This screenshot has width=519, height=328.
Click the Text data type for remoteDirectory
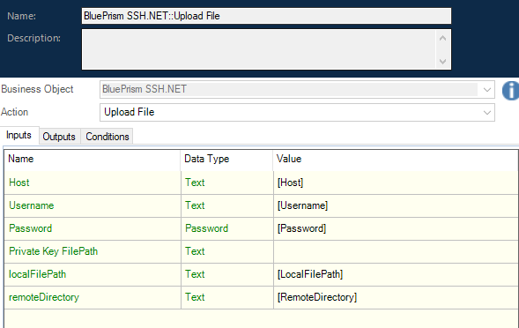click(227, 297)
